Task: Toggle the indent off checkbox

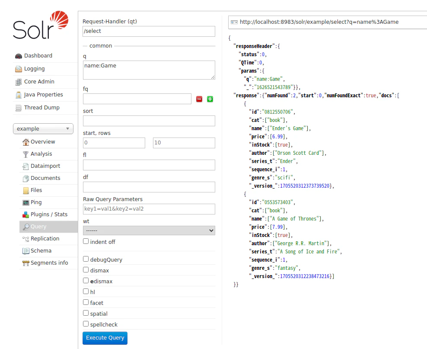Action: click(x=86, y=241)
